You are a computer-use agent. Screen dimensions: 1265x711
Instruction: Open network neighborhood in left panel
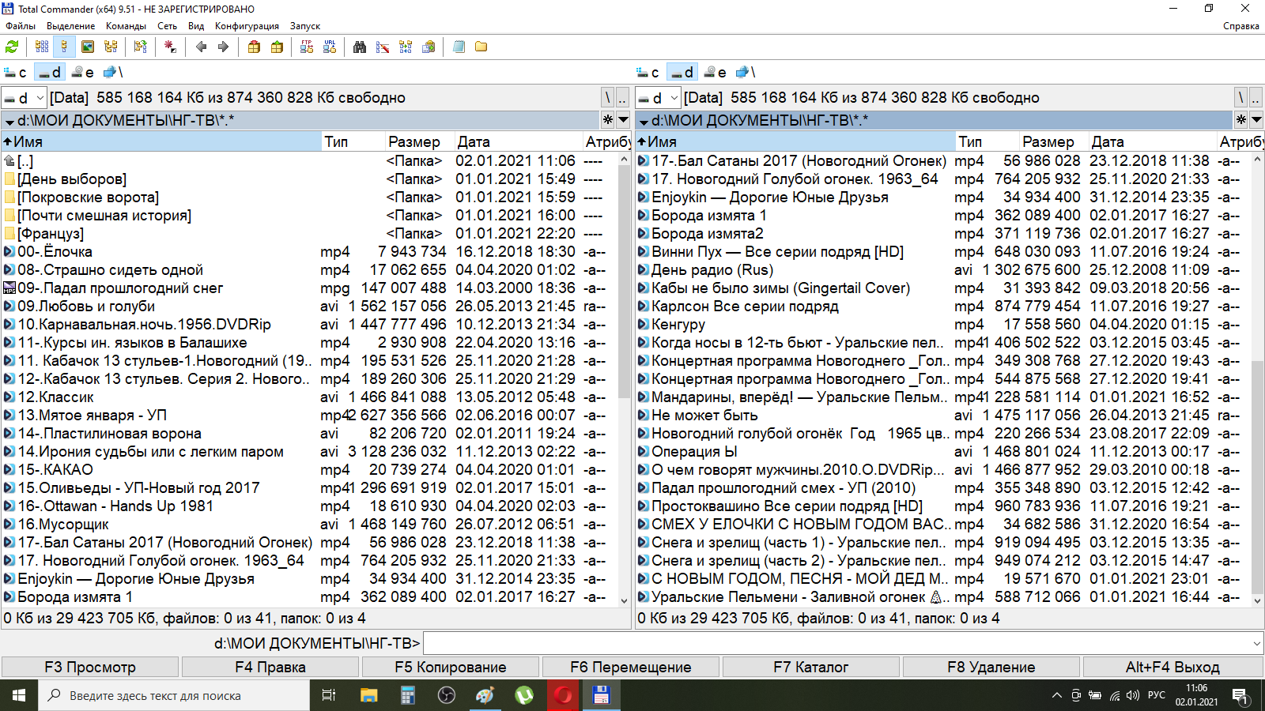click(x=112, y=72)
